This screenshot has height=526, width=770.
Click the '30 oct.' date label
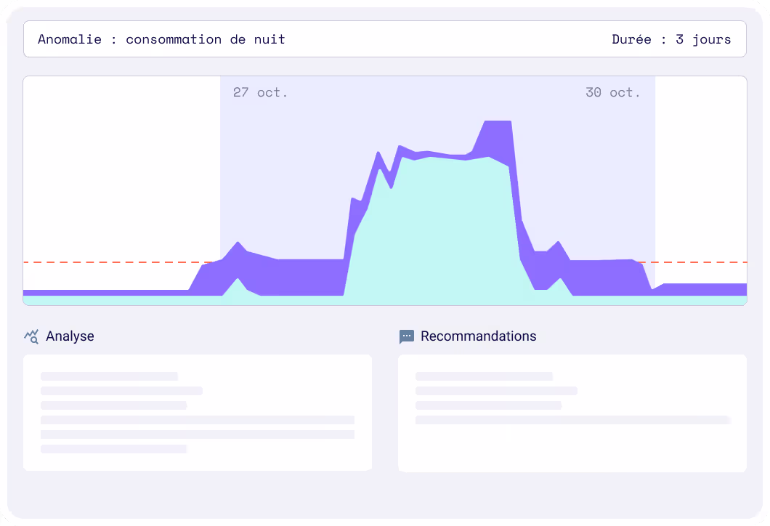coord(613,92)
